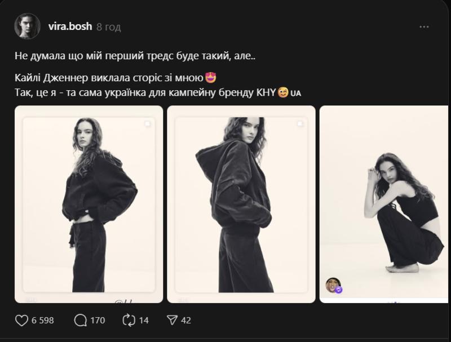
Task: Open first photo of model facing left
Action: (x=89, y=204)
